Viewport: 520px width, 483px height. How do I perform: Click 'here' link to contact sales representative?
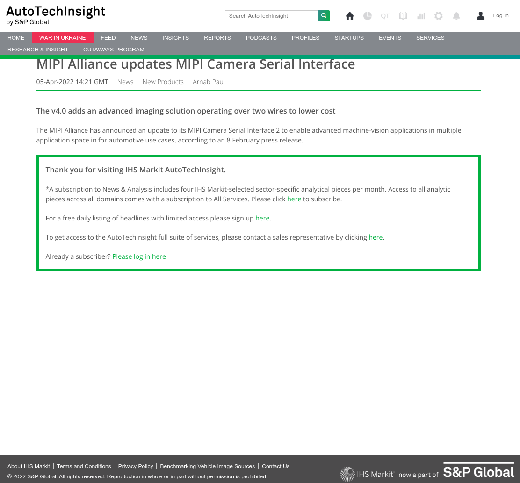[x=376, y=237]
